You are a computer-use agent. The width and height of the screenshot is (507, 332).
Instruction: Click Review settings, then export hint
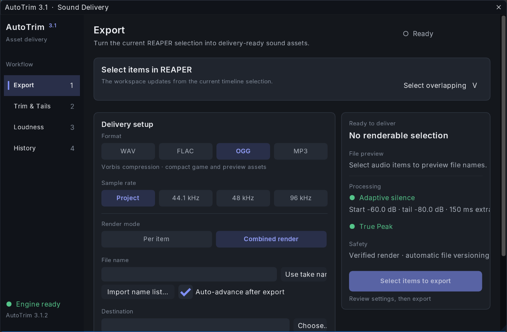point(390,299)
